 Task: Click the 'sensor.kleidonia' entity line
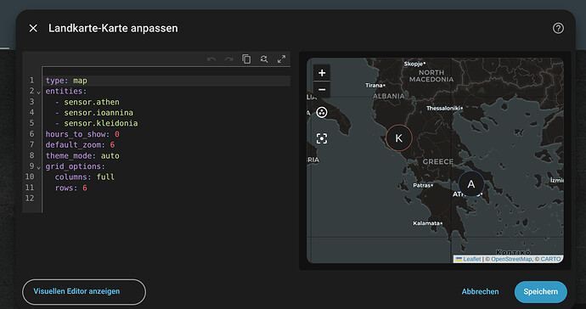(x=166, y=123)
